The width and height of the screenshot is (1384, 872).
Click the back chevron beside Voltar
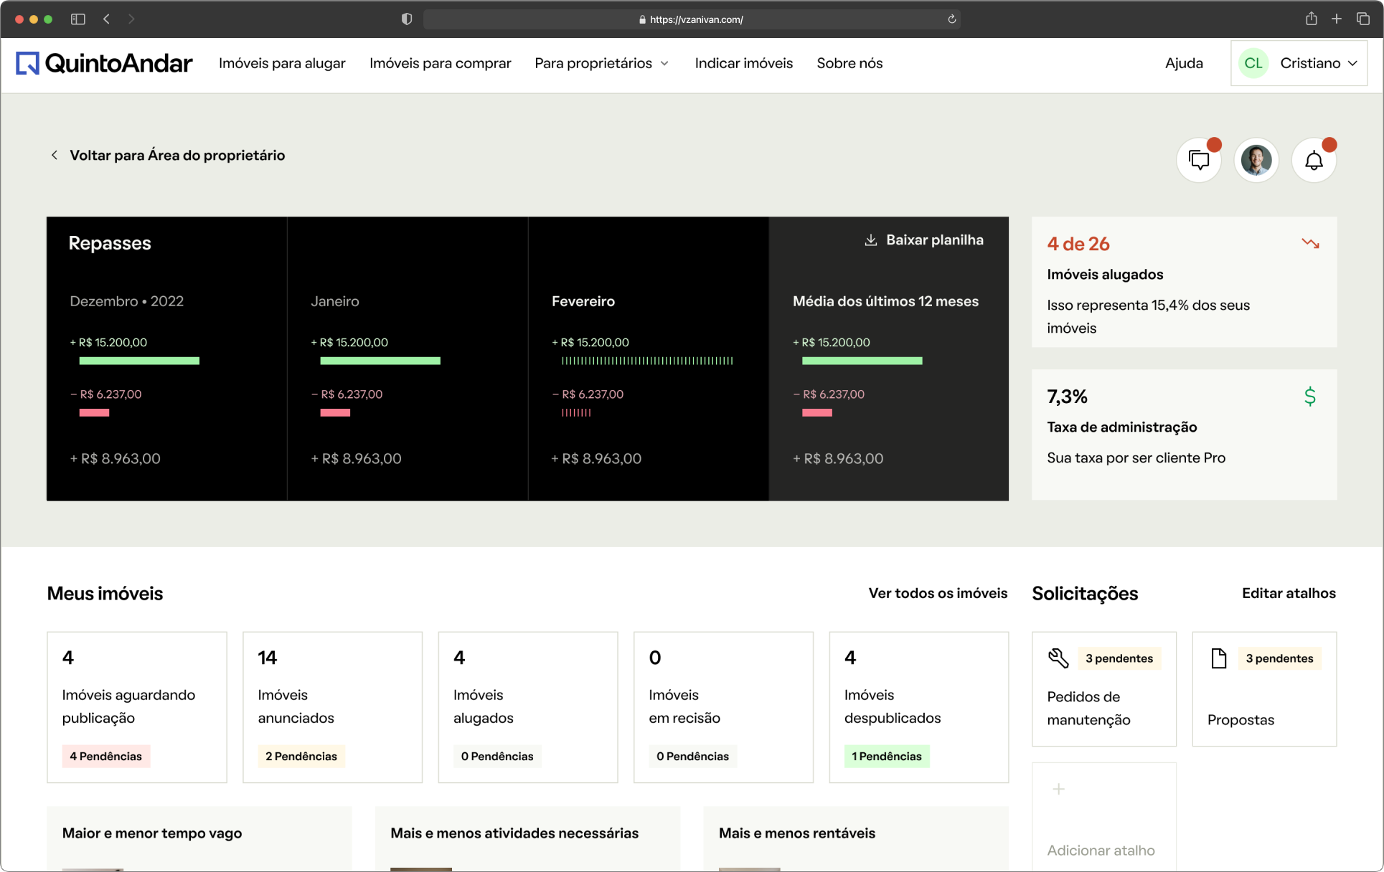point(54,155)
